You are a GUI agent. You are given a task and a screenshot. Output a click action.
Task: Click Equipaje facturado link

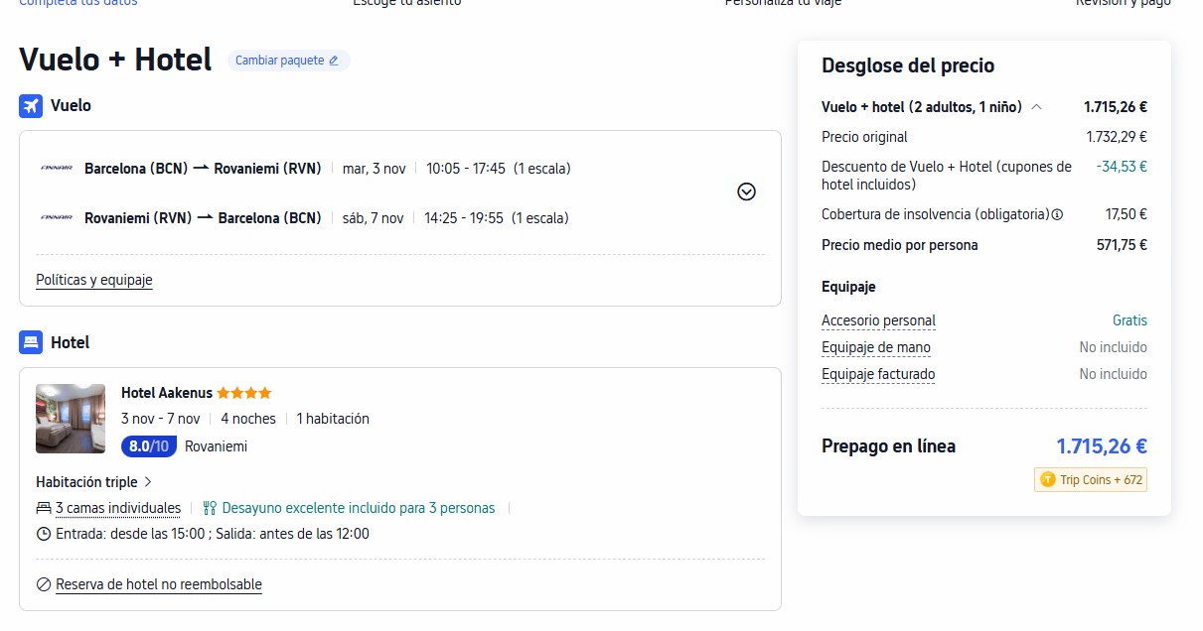(x=878, y=374)
